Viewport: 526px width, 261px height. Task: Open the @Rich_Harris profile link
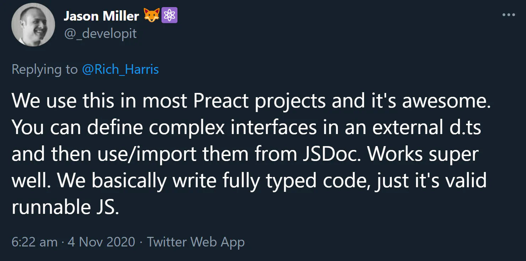click(x=120, y=69)
